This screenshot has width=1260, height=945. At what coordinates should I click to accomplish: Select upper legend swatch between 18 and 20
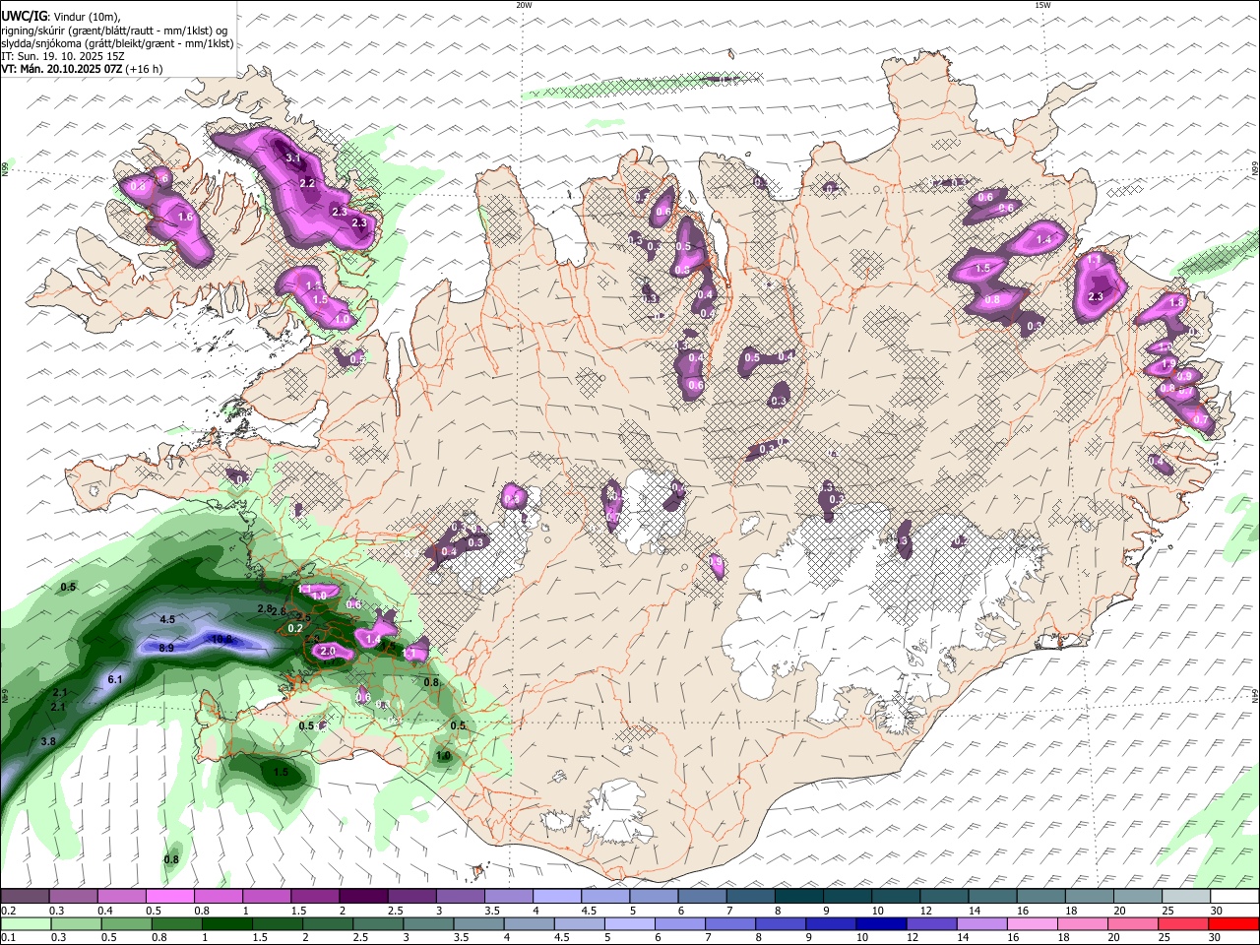[x=1090, y=897]
